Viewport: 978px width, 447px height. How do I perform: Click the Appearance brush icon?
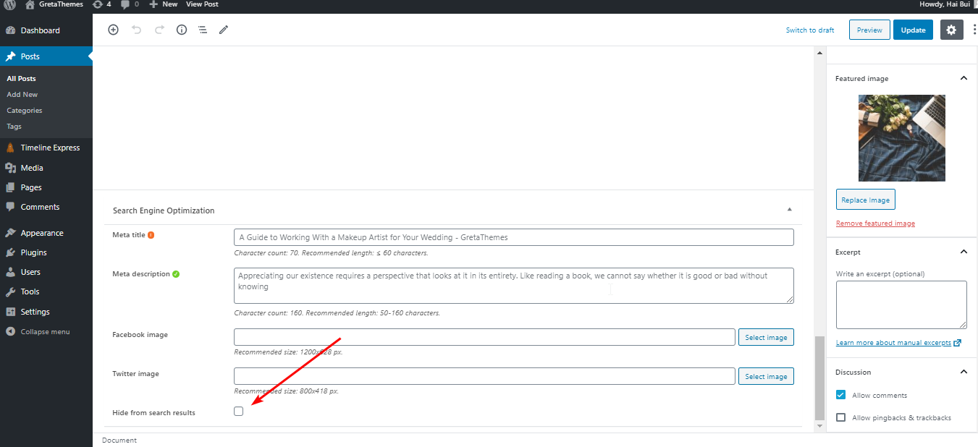10,233
